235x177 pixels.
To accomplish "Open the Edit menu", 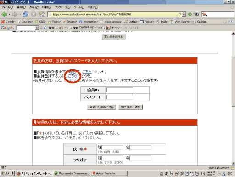I will pyautogui.click(x=21, y=7).
